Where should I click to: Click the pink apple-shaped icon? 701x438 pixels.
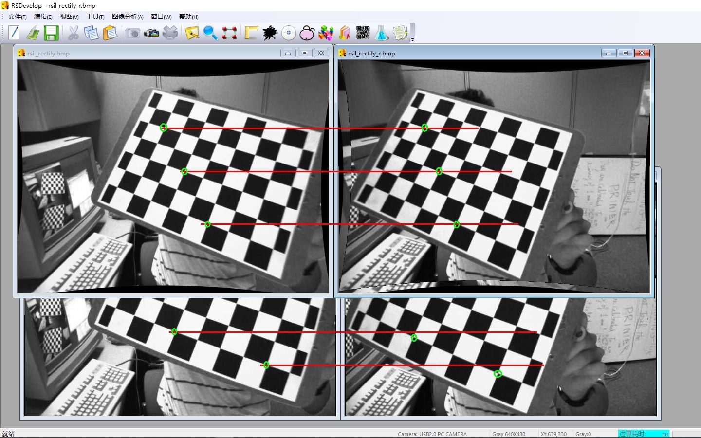pyautogui.click(x=307, y=33)
